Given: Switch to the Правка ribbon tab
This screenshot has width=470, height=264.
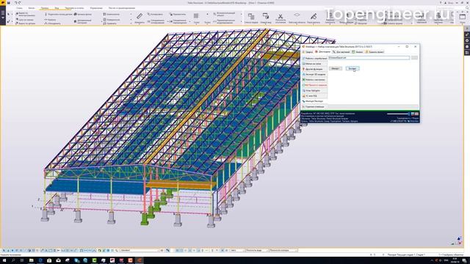Looking at the screenshot, I should [44, 8].
